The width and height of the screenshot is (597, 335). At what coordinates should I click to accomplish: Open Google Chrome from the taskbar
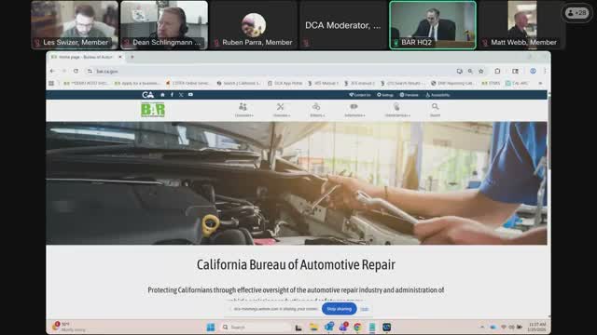click(x=357, y=327)
